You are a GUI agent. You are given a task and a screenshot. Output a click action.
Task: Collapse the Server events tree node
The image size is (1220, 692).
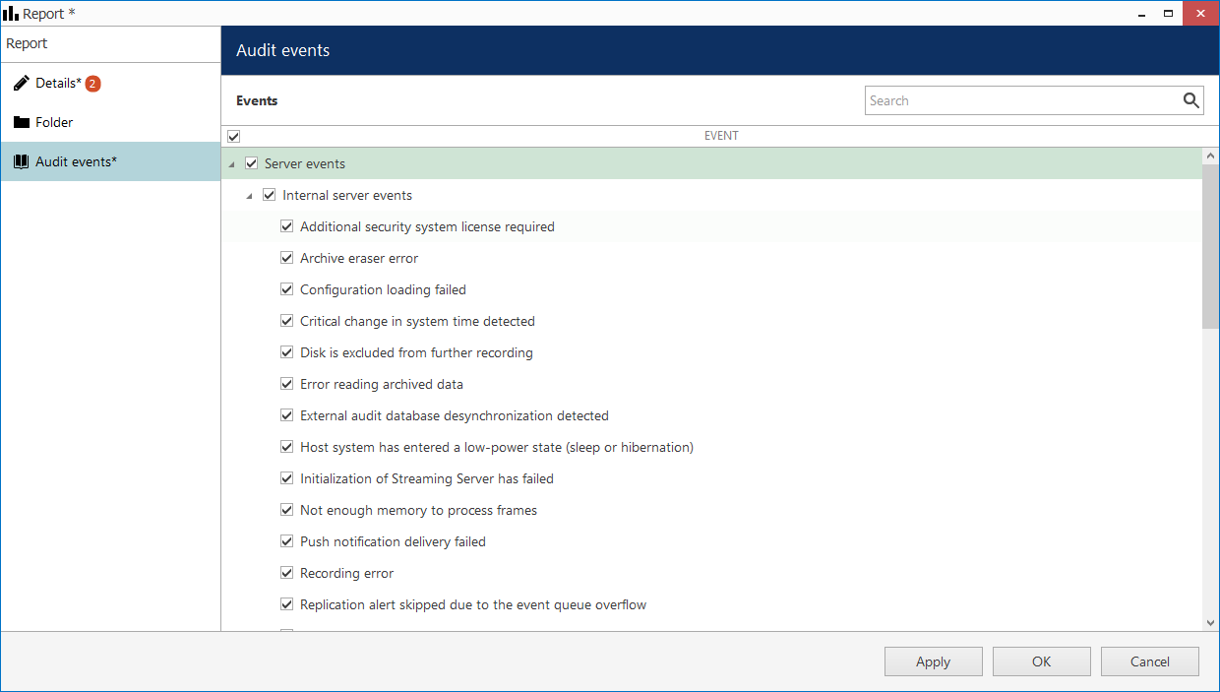231,164
